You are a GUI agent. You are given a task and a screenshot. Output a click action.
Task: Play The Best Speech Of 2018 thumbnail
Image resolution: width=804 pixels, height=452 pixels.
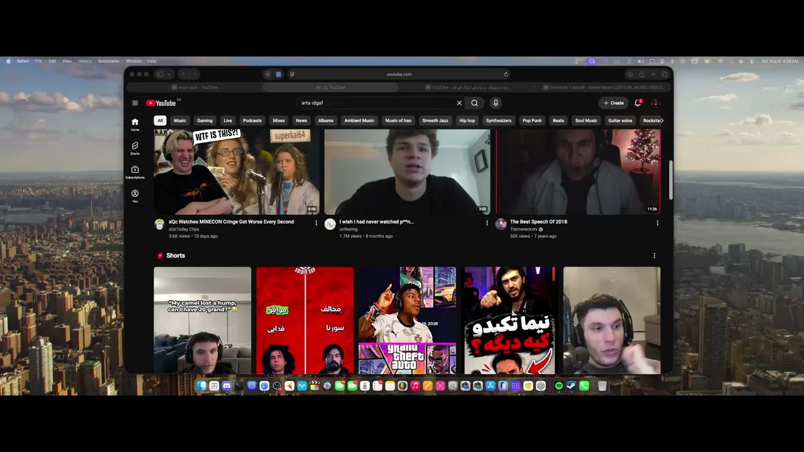579,172
